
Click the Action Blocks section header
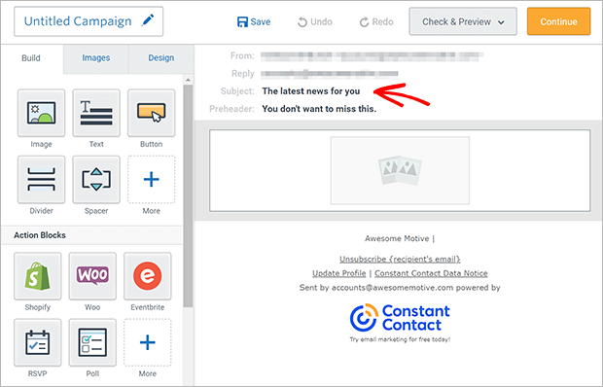tap(92, 235)
